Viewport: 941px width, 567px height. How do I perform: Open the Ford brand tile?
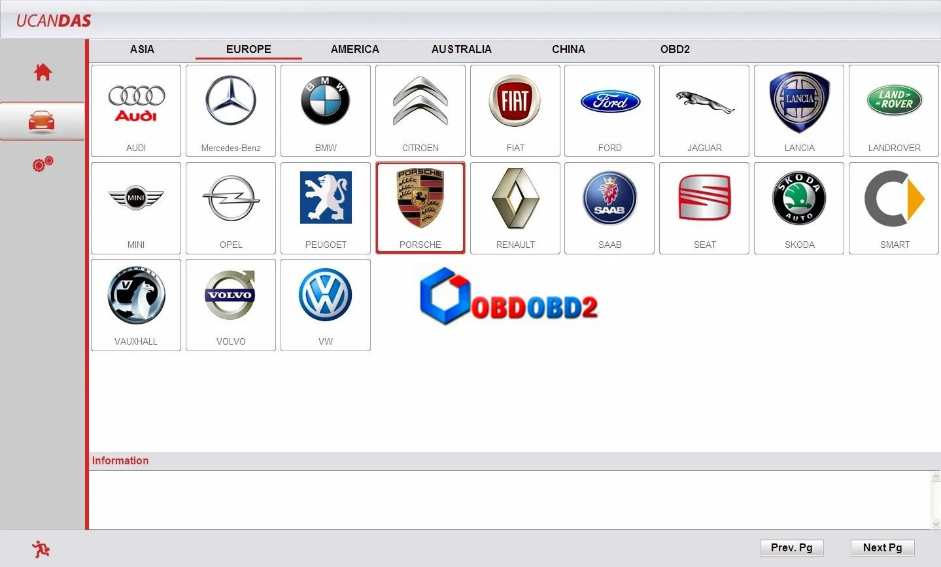609,111
